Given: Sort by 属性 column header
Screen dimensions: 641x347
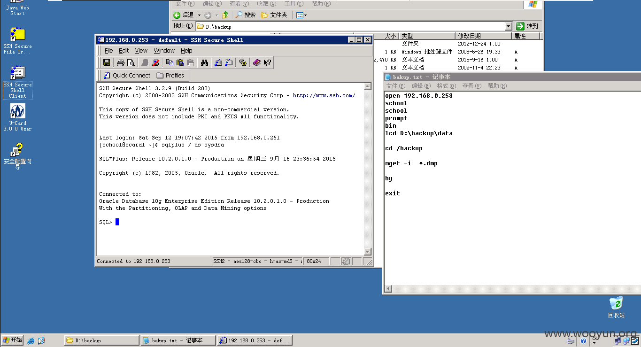Looking at the screenshot, I should pos(526,36).
